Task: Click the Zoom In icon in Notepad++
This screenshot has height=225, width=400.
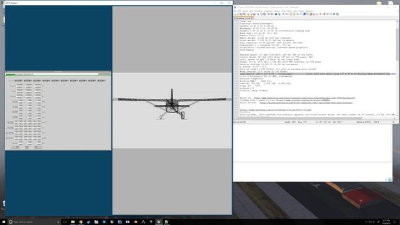Action: tap(284, 14)
